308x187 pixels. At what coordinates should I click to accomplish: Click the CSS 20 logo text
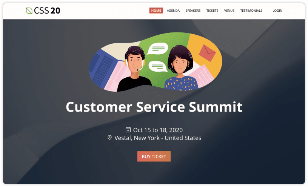tap(47, 11)
